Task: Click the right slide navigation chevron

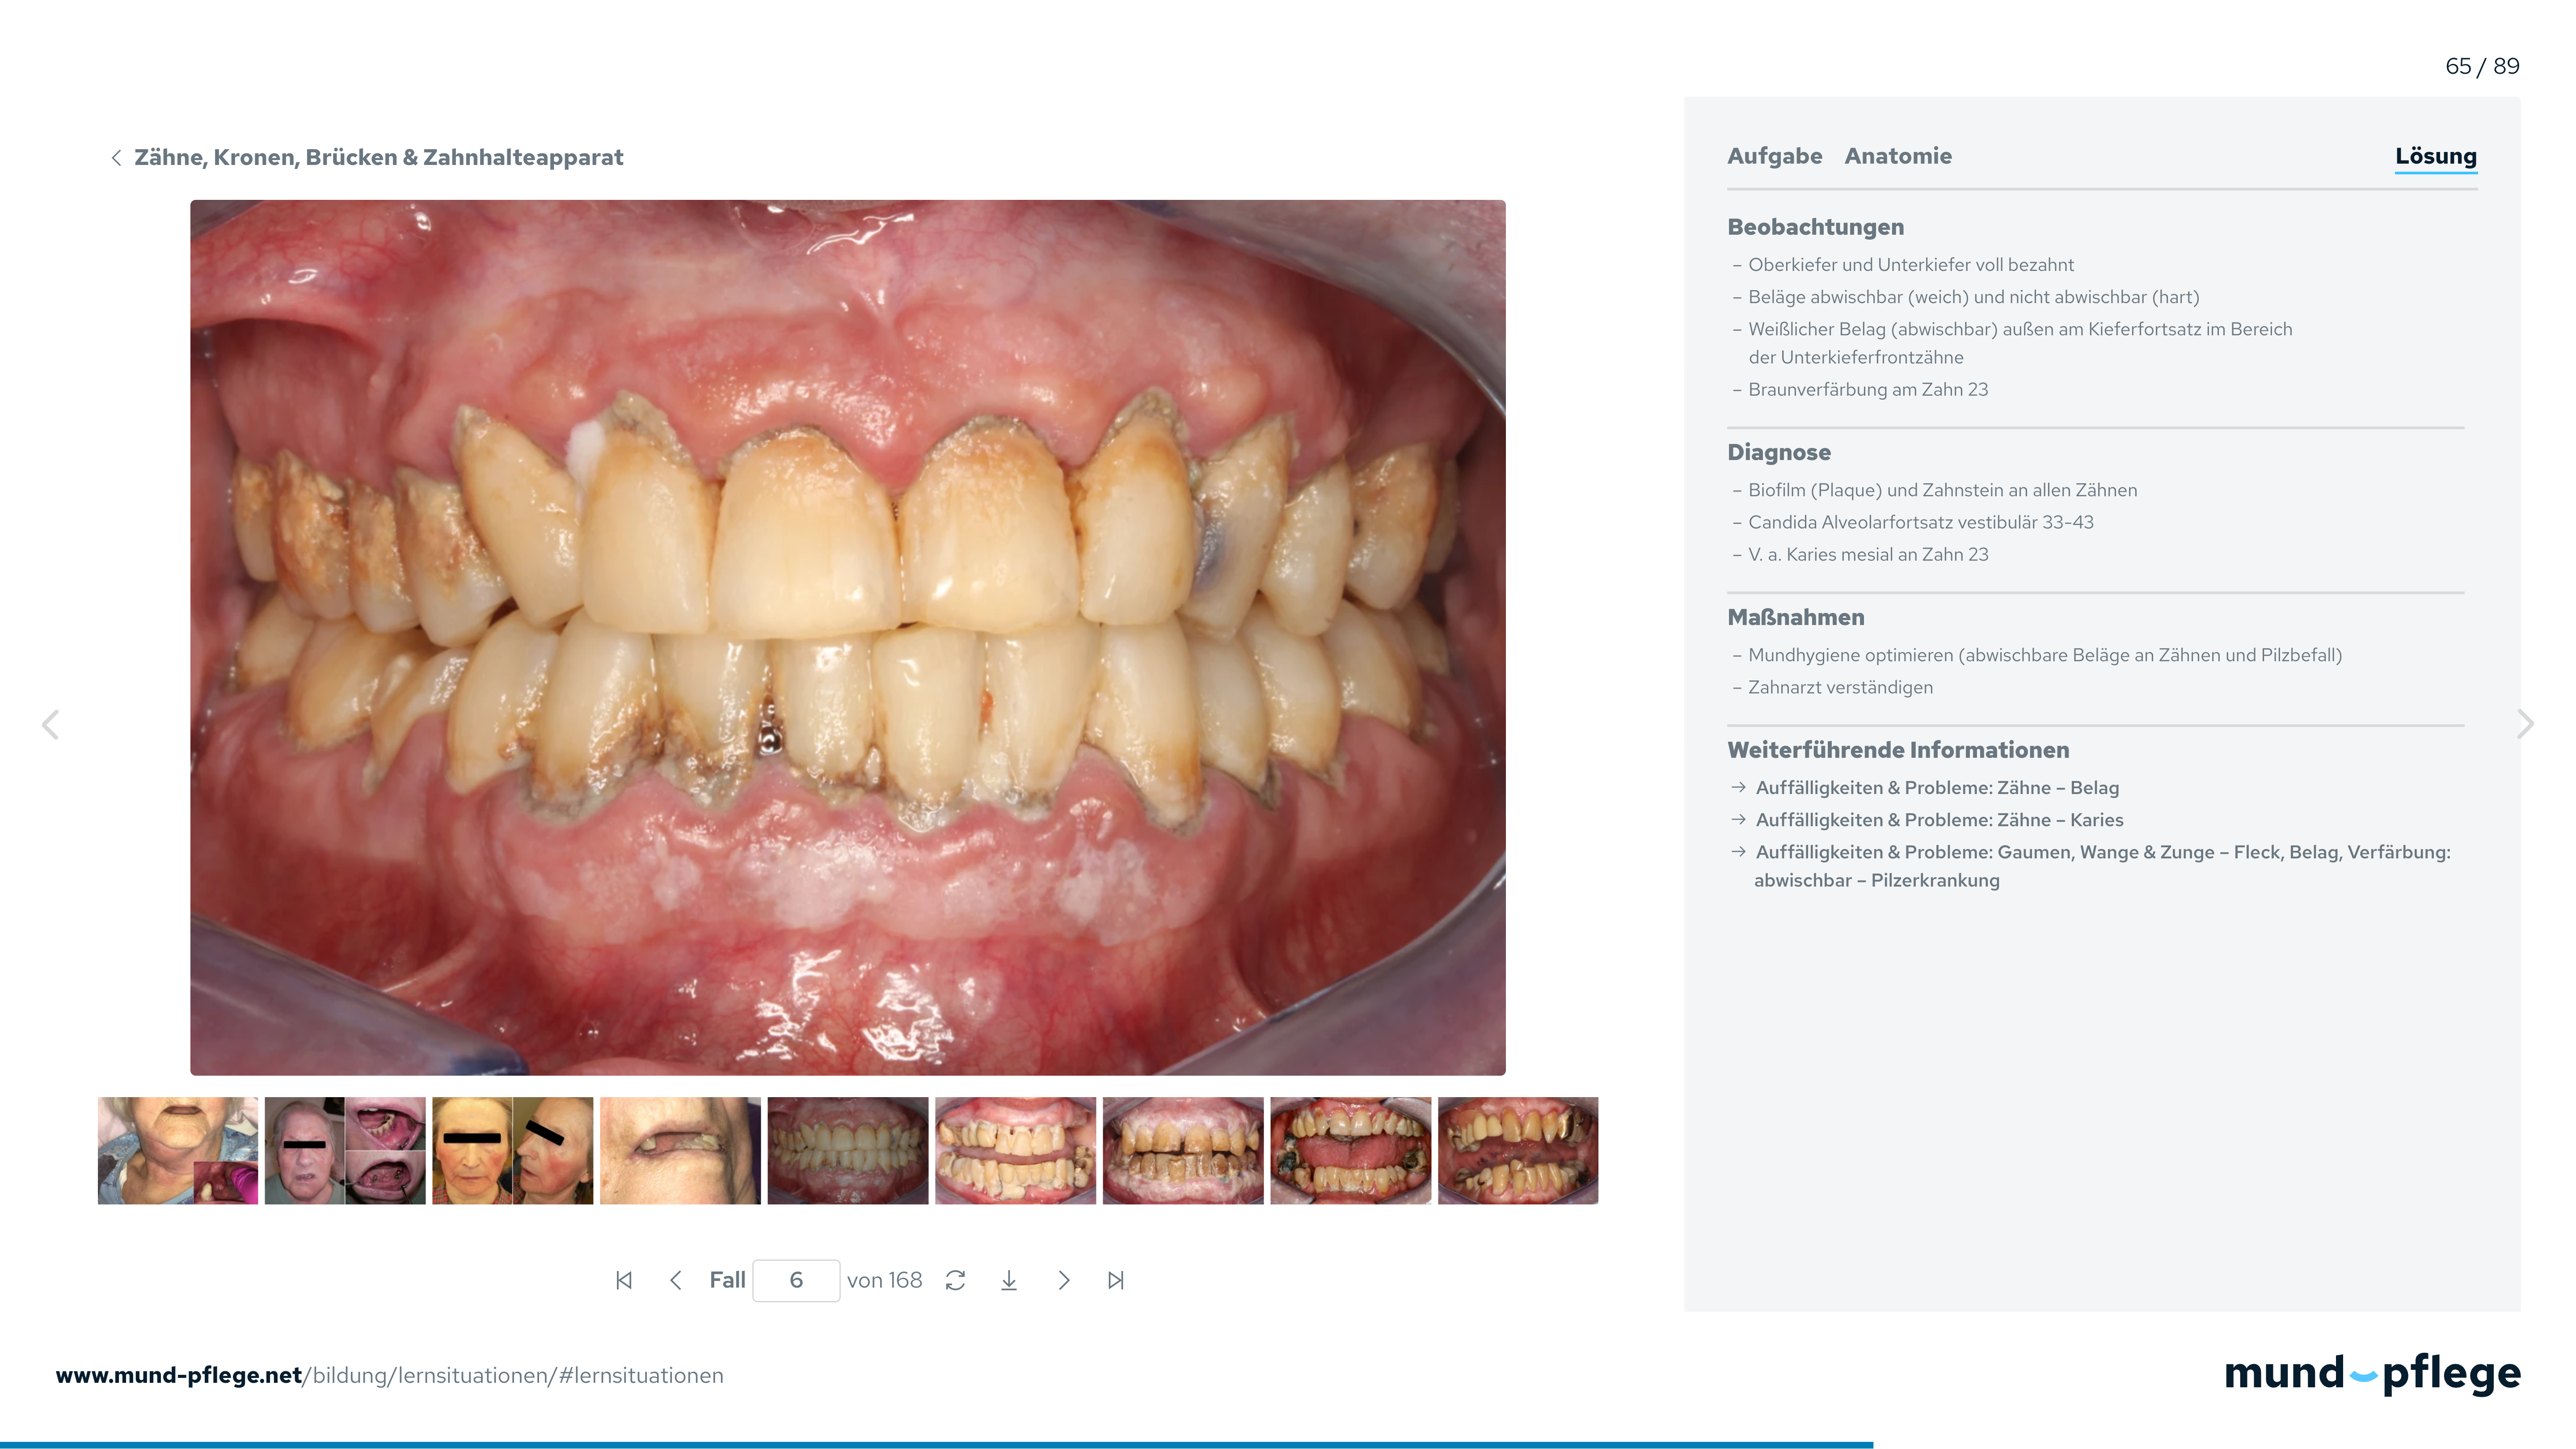Action: click(2525, 724)
